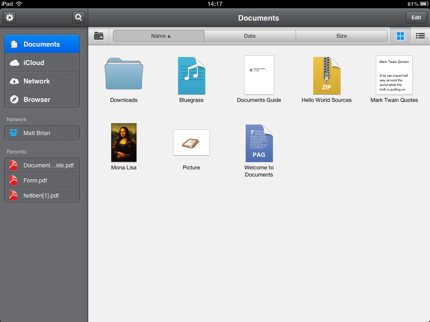Viewport: 430px width, 322px height.
Task: Open recent fw8ben[1].pdf
Action: point(42,195)
